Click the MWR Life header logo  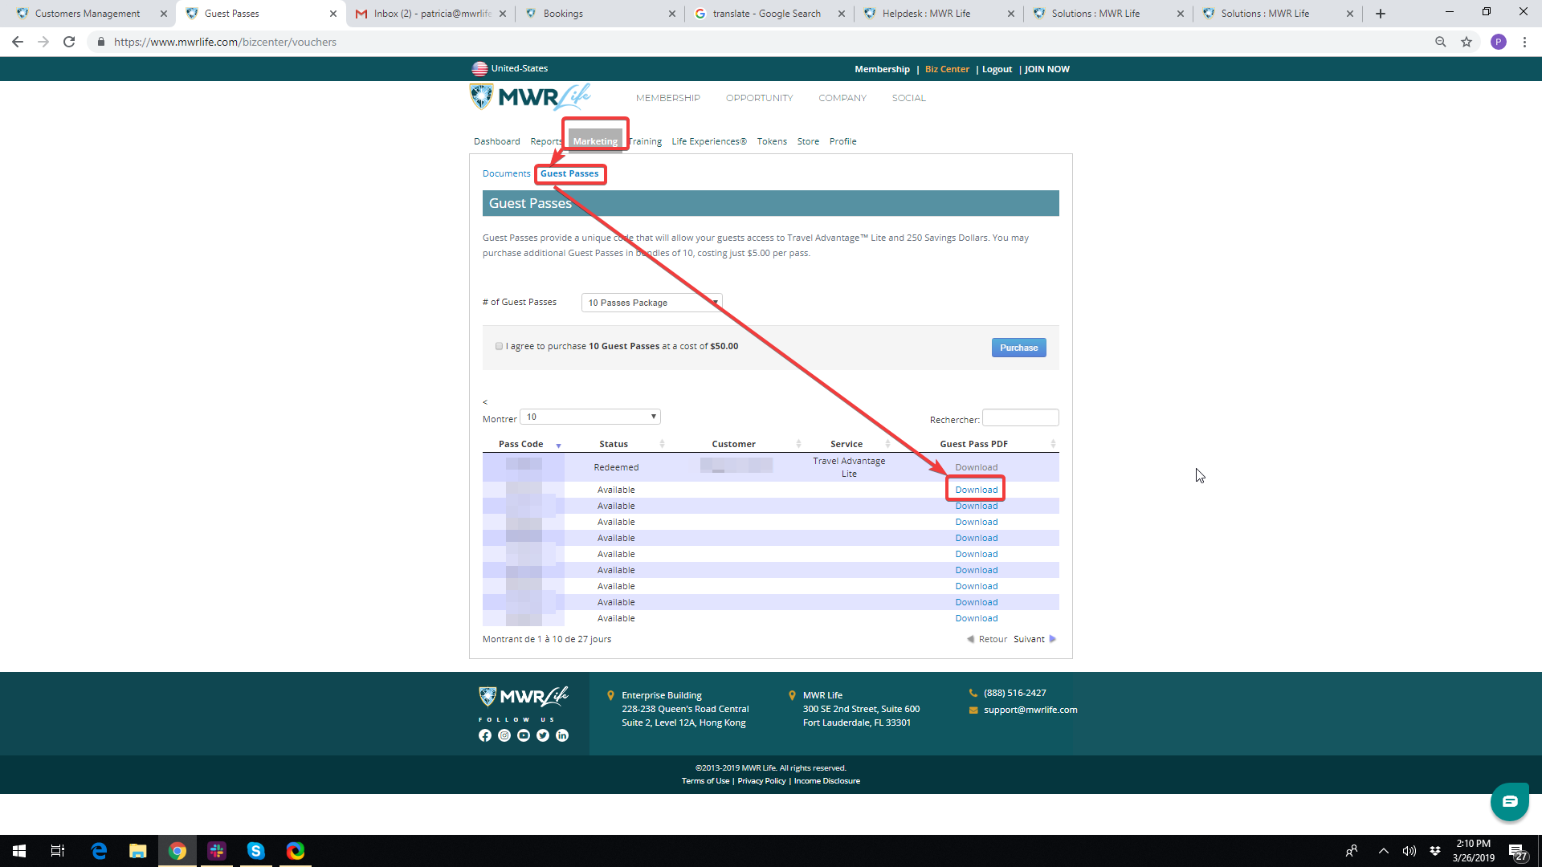tap(530, 97)
